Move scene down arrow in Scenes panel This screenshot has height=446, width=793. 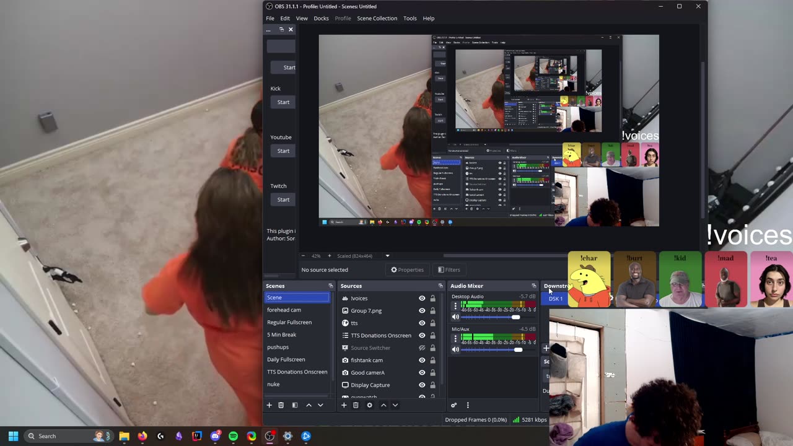tap(320, 405)
